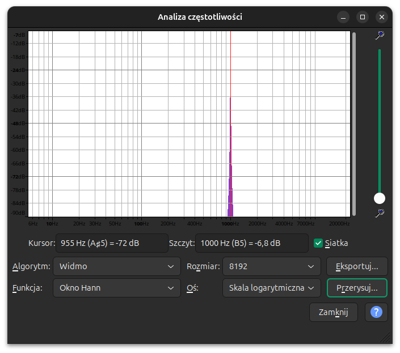Open the Oś dropdown showing Skala logarytmiczna
This screenshot has width=400, height=353.
[x=272, y=288]
